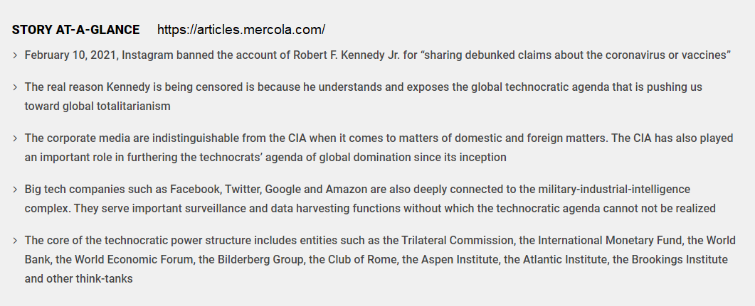Open the articles.mercola.com URL link
This screenshot has height=306, width=755.
[x=241, y=30]
